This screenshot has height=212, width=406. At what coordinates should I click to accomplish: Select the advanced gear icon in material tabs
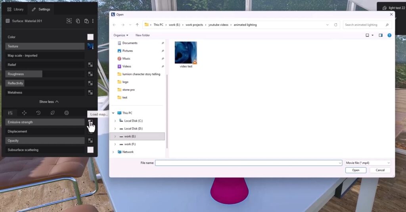point(67,113)
